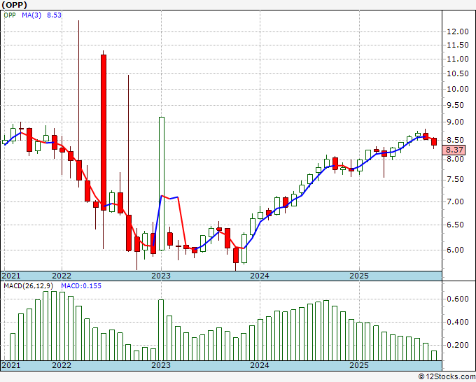The image size is (476, 382).
Task: Click the MA(3) legend label
Action: (x=31, y=15)
